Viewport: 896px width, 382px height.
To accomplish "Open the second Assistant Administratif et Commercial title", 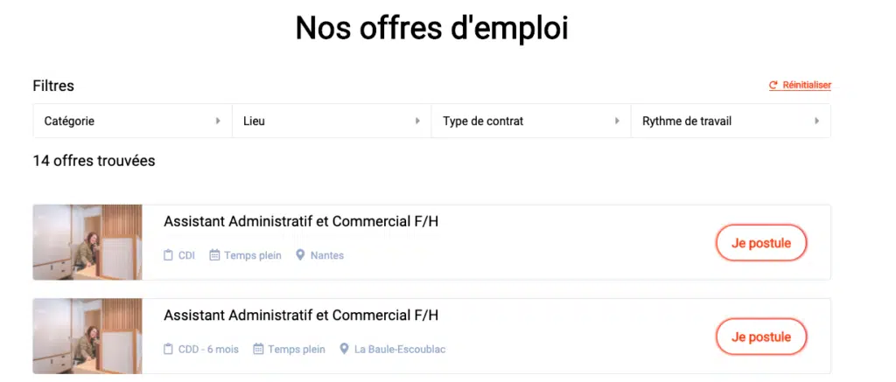I will pyautogui.click(x=301, y=316).
